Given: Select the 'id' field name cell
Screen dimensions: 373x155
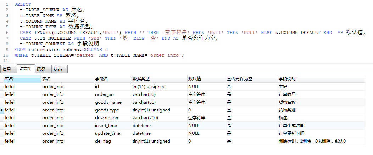Looking at the screenshot, I should point(113,87).
